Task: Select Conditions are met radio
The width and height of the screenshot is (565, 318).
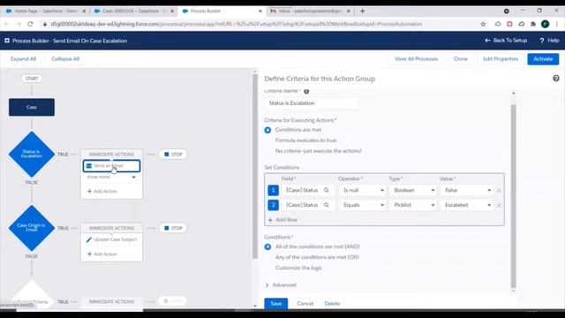Action: pyautogui.click(x=267, y=130)
